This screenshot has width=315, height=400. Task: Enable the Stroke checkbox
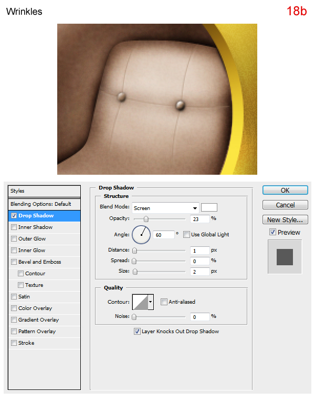[14, 343]
